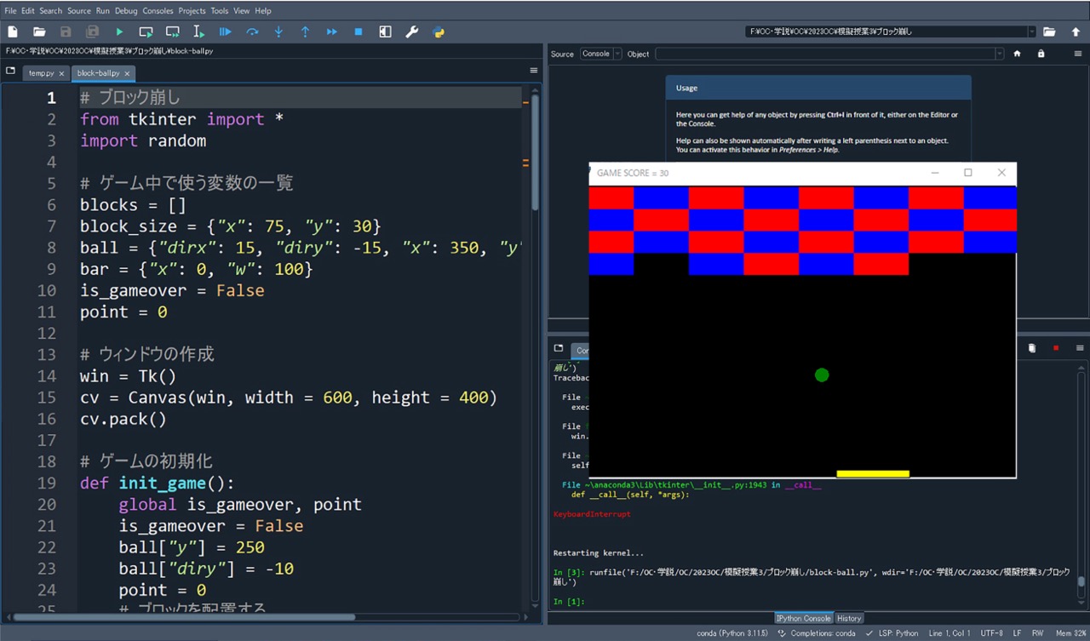
Task: Open the Object history dropdown
Action: [x=999, y=54]
